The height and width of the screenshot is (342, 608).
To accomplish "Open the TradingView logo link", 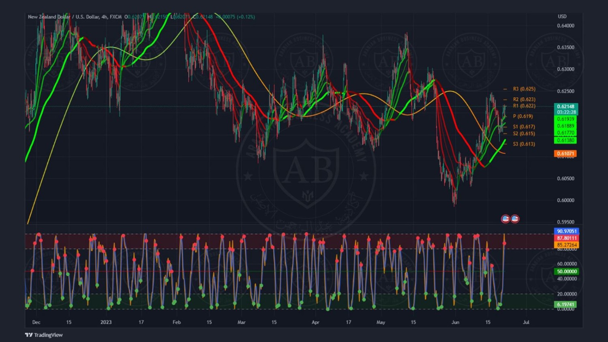I will pyautogui.click(x=44, y=335).
